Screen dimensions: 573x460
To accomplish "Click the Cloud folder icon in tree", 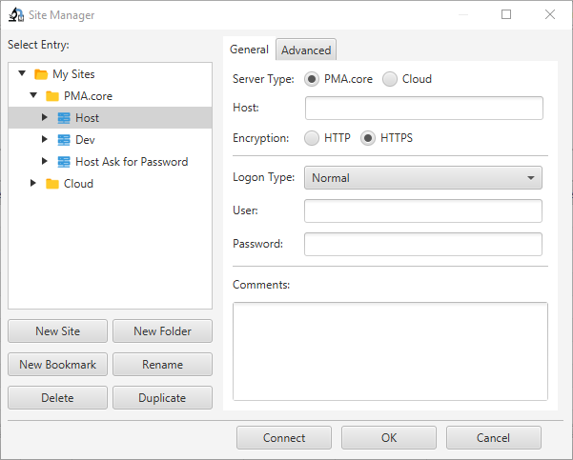I will tap(51, 184).
